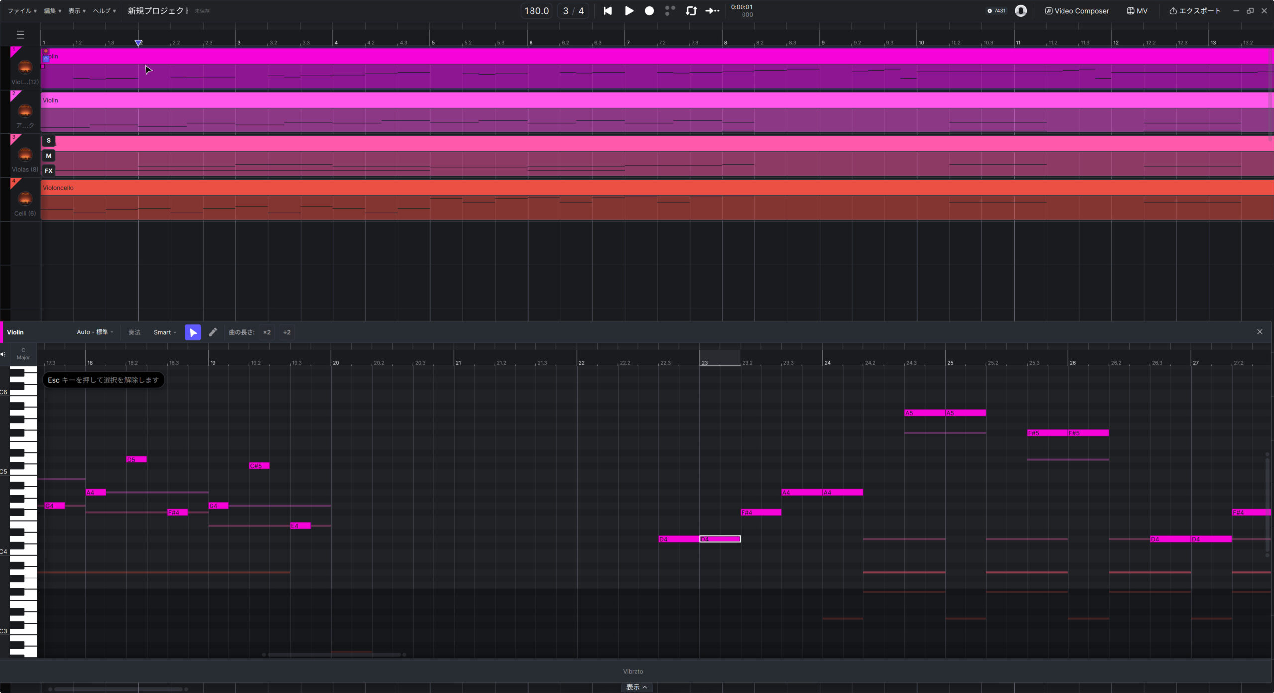Click the three-dot overdub icon in the transport

(x=670, y=11)
